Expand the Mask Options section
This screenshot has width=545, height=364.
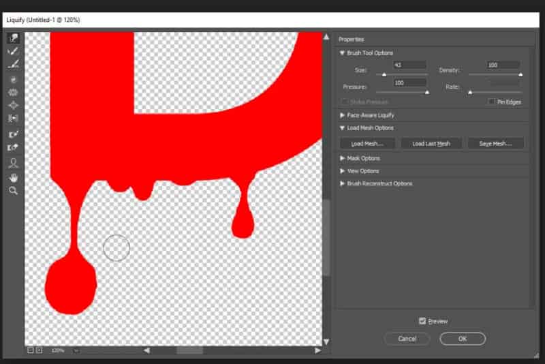pos(342,158)
